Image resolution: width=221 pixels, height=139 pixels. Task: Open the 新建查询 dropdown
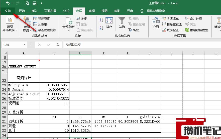(27, 24)
